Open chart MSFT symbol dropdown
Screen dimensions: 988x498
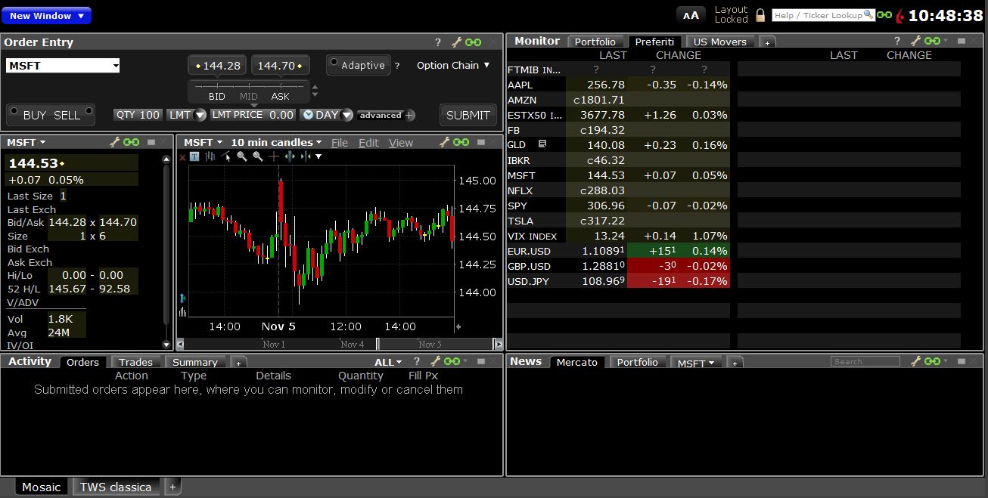[204, 142]
